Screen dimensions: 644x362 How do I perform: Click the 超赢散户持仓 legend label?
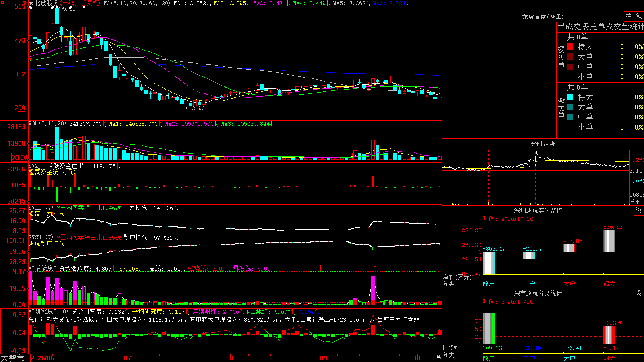(46, 243)
